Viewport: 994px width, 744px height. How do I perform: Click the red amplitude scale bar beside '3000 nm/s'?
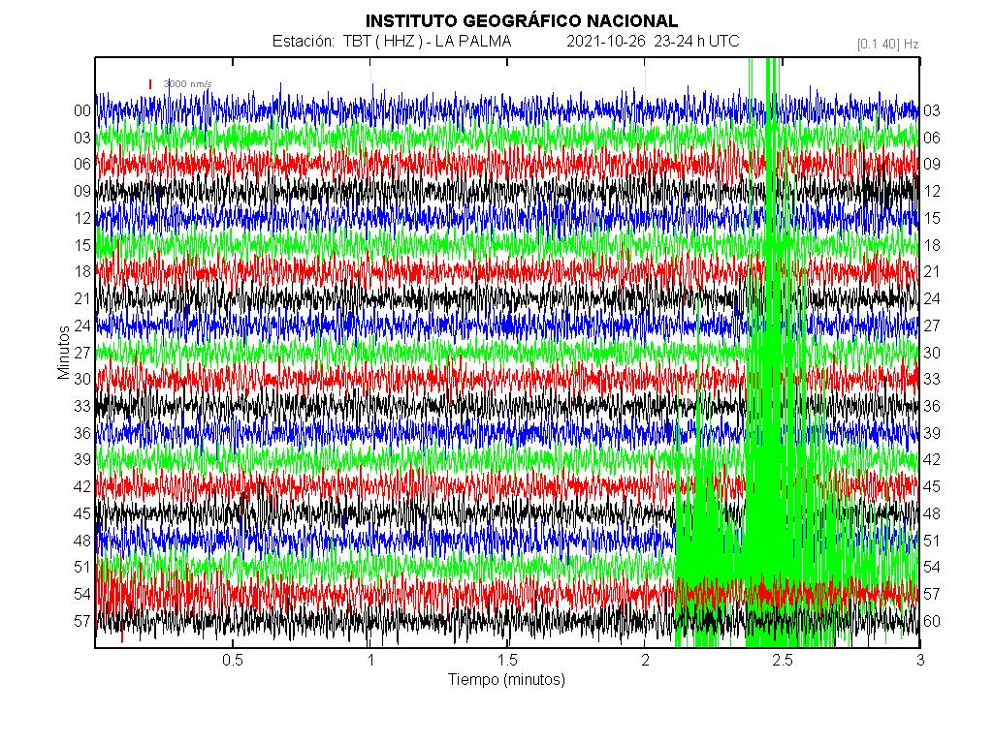(x=150, y=83)
